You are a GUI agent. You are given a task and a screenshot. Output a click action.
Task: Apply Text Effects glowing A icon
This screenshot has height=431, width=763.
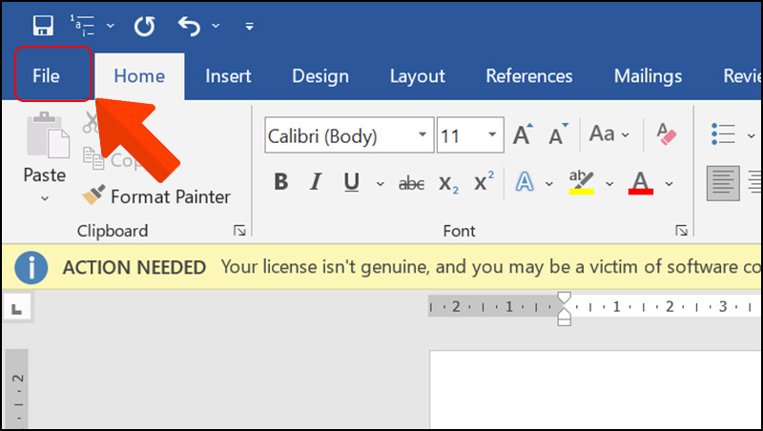tap(524, 182)
